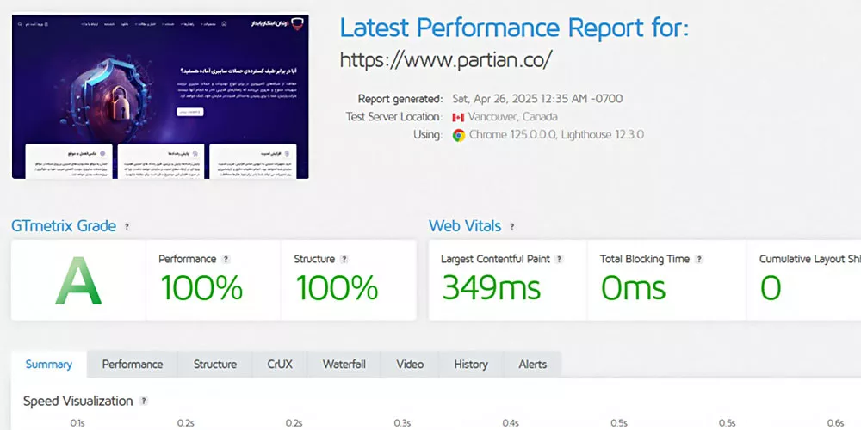Click the Chrome browser icon
861x430 pixels.
coord(459,135)
